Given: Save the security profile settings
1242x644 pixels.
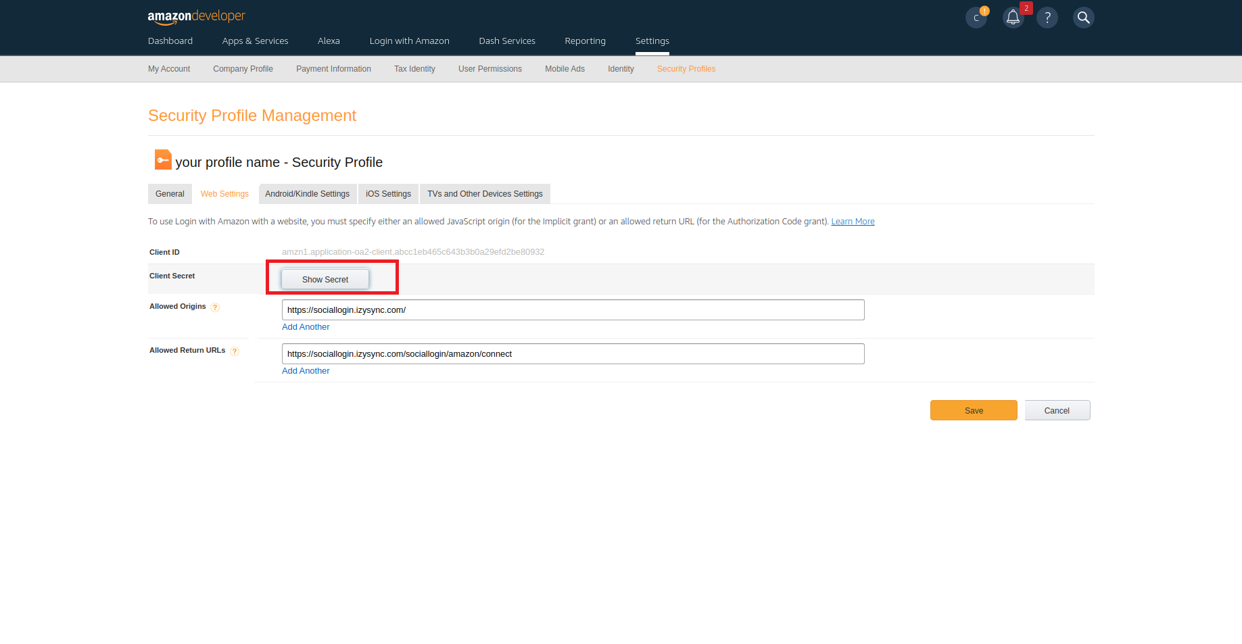Looking at the screenshot, I should click(x=974, y=410).
